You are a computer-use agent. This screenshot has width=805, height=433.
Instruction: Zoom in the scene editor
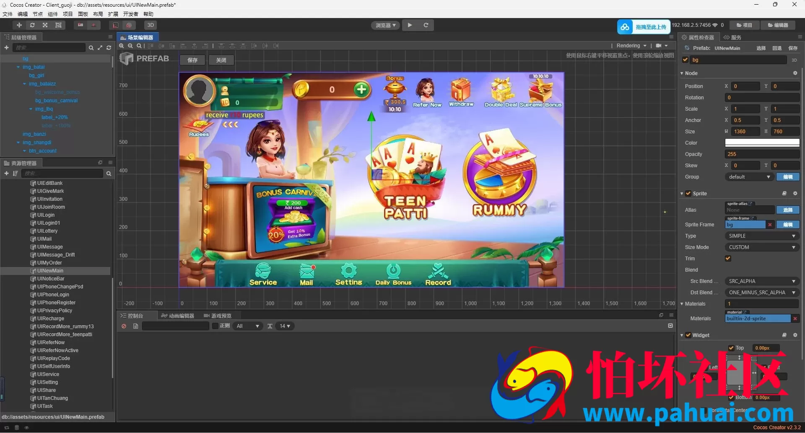122,46
